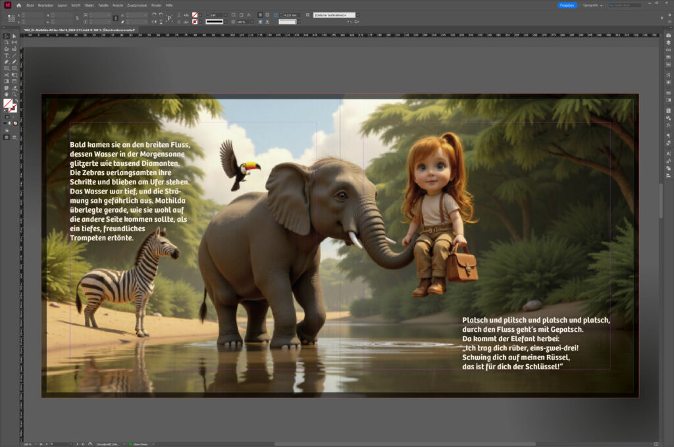Select the Scissors tool
674x447 pixels.
tap(7, 74)
